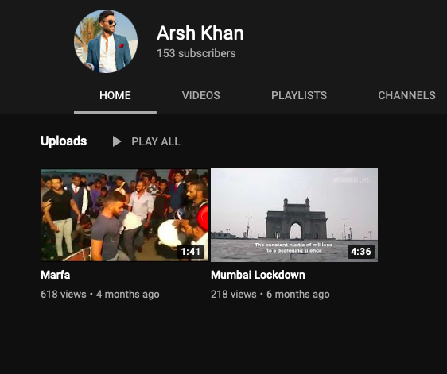Screen dimensions: 447x374
Task: Click the play triangle icon beside Play All
Action: (117, 141)
